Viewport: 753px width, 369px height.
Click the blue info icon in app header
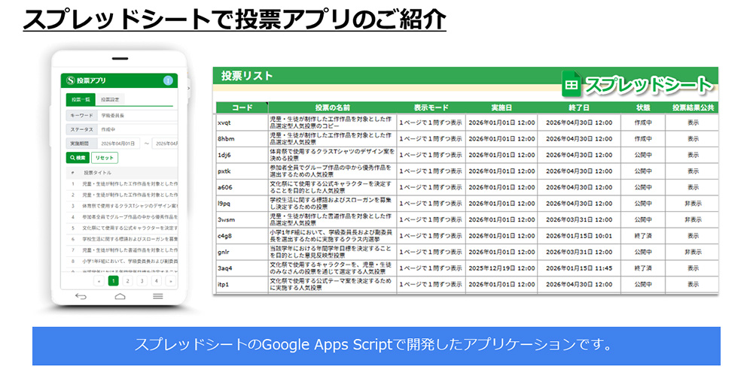point(168,80)
